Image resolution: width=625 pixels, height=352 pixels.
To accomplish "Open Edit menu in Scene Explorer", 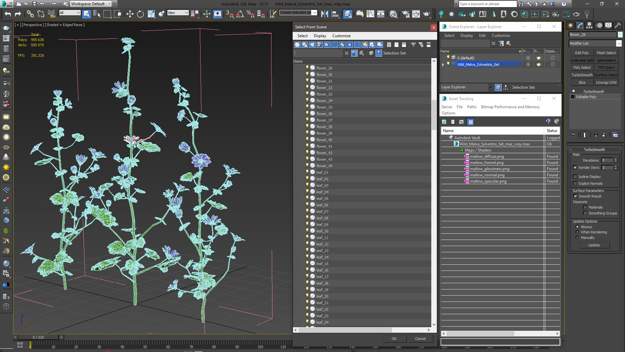I will (482, 36).
